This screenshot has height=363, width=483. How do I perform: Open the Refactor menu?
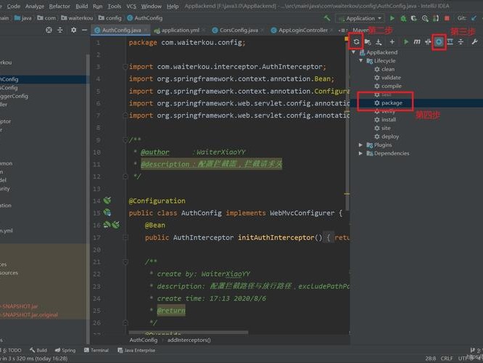(x=59, y=6)
